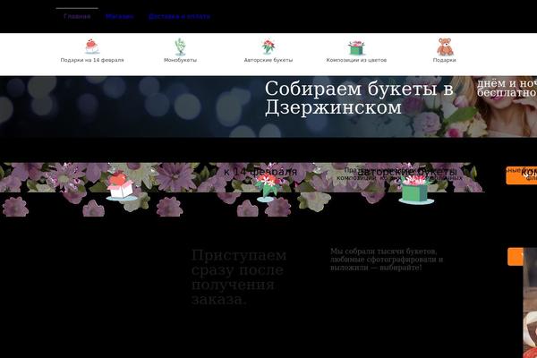Open the Композиции из цветов category link
This screenshot has height=358, width=537.
[x=356, y=60]
